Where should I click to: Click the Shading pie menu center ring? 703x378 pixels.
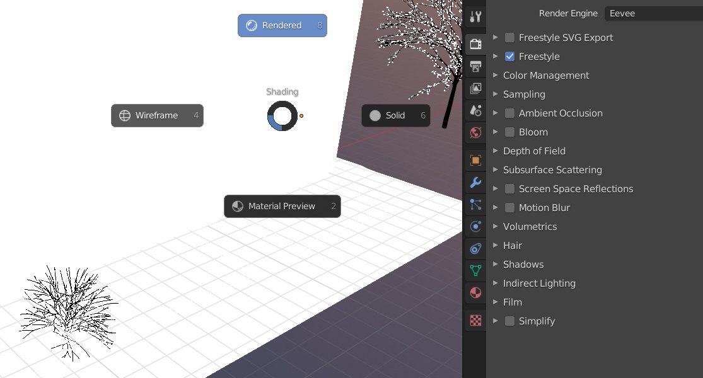point(282,116)
